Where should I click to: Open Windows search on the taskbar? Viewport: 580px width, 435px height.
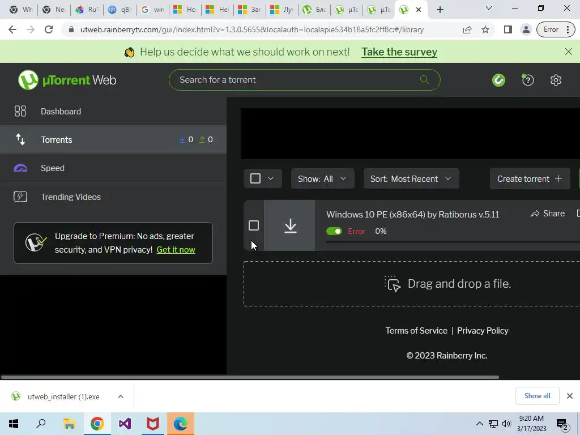41,424
